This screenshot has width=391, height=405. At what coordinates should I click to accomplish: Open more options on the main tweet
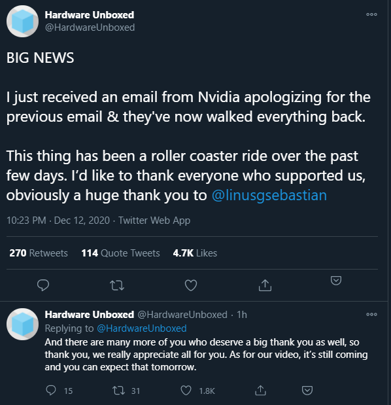point(371,14)
